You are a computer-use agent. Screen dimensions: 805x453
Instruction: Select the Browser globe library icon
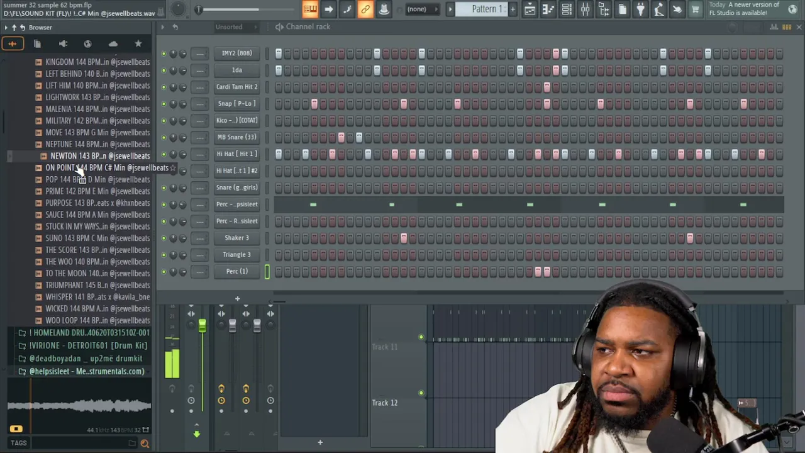tap(87, 43)
